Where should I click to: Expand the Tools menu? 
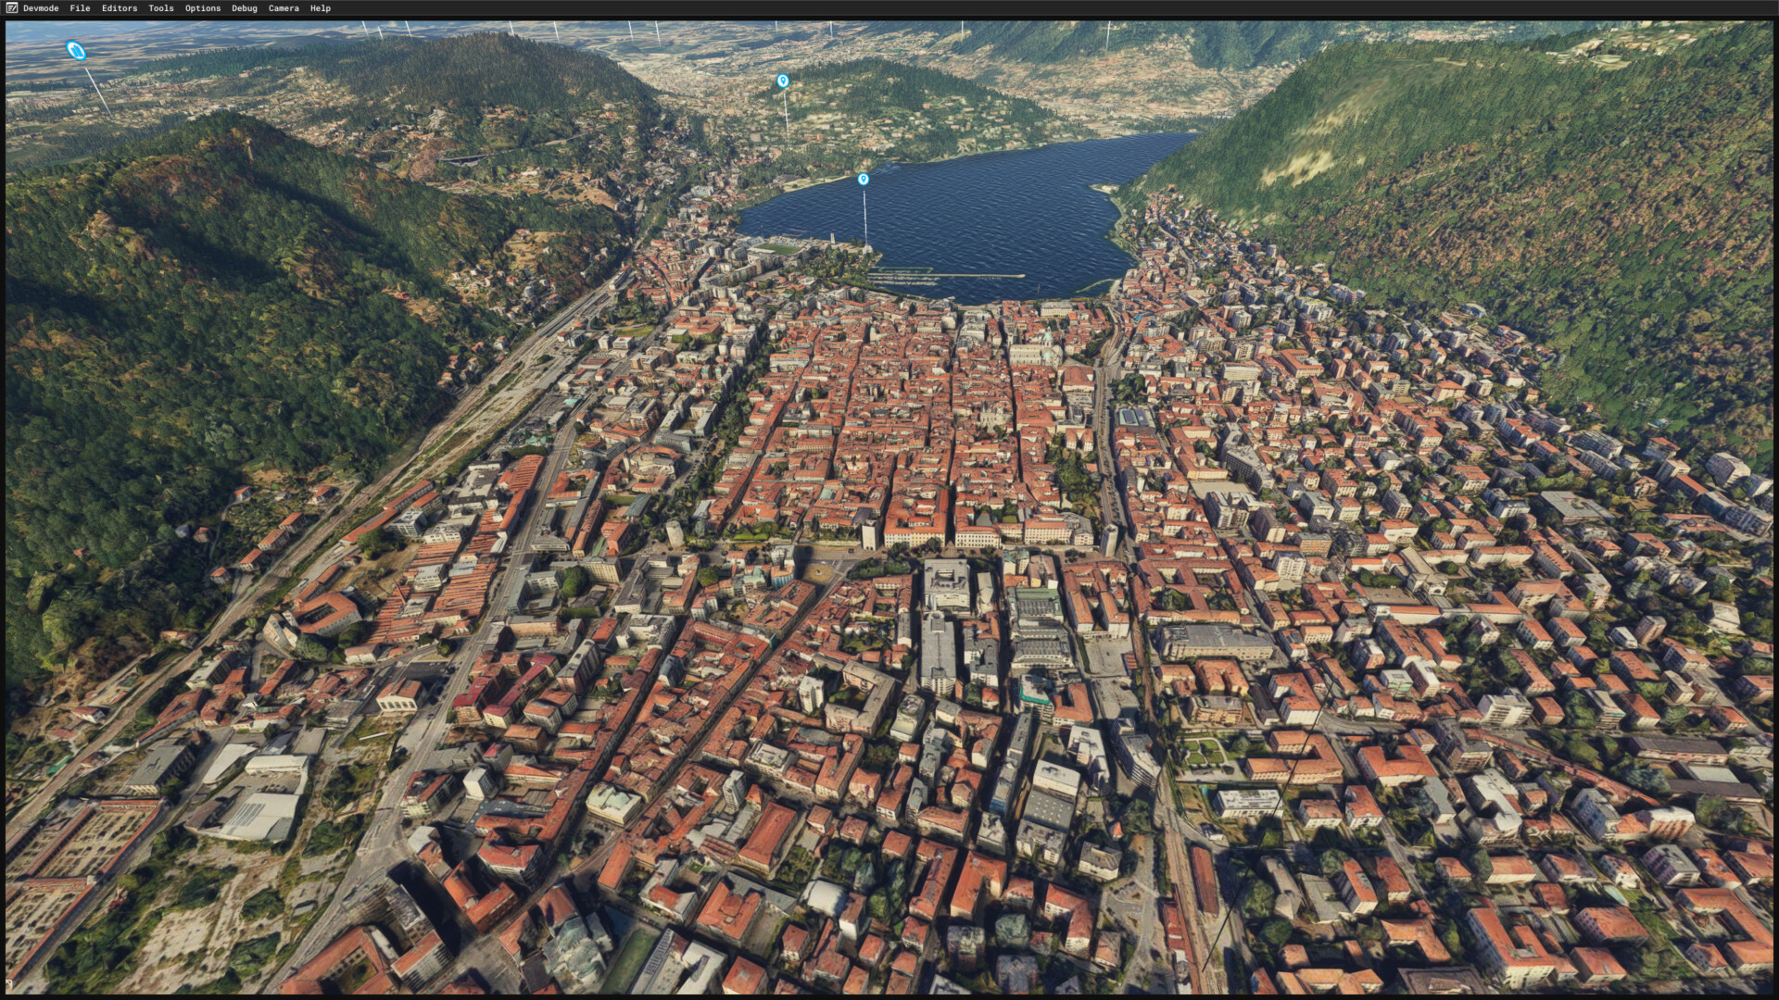click(x=161, y=8)
